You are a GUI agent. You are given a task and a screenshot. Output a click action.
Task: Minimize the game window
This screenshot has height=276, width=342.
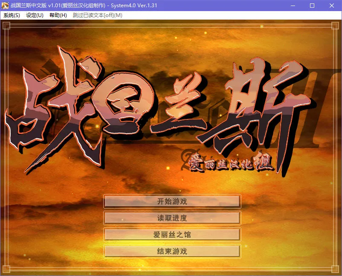(x=293, y=6)
